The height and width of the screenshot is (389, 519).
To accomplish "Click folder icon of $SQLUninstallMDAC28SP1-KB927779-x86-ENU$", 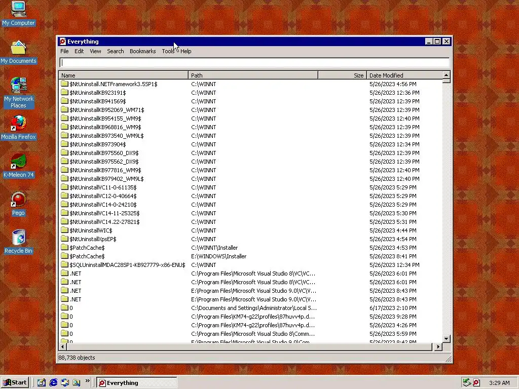I will [x=64, y=264].
